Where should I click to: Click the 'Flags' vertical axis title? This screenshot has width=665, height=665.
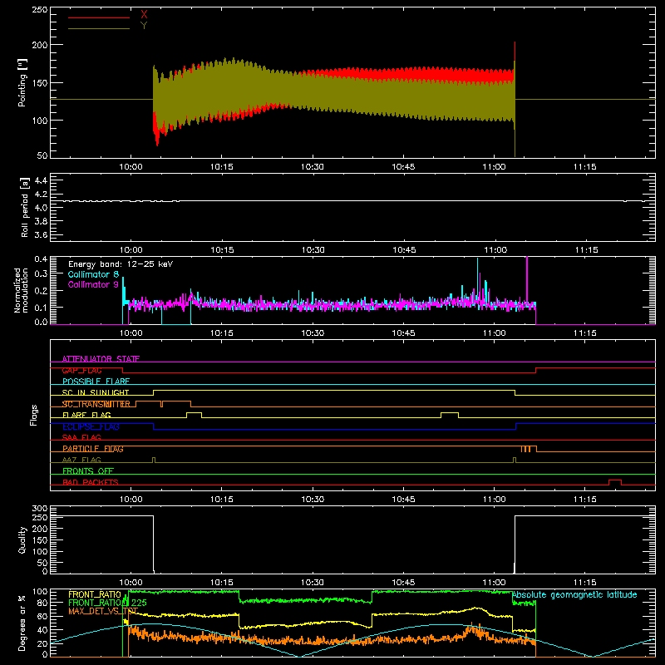click(x=34, y=415)
